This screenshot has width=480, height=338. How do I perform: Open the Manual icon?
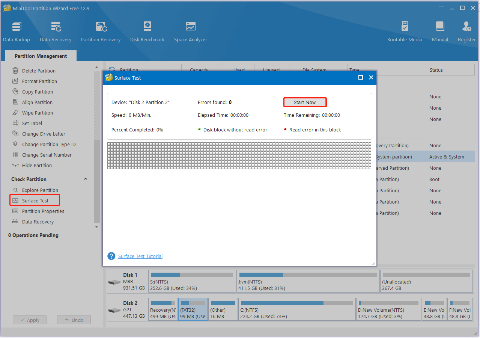point(440,32)
